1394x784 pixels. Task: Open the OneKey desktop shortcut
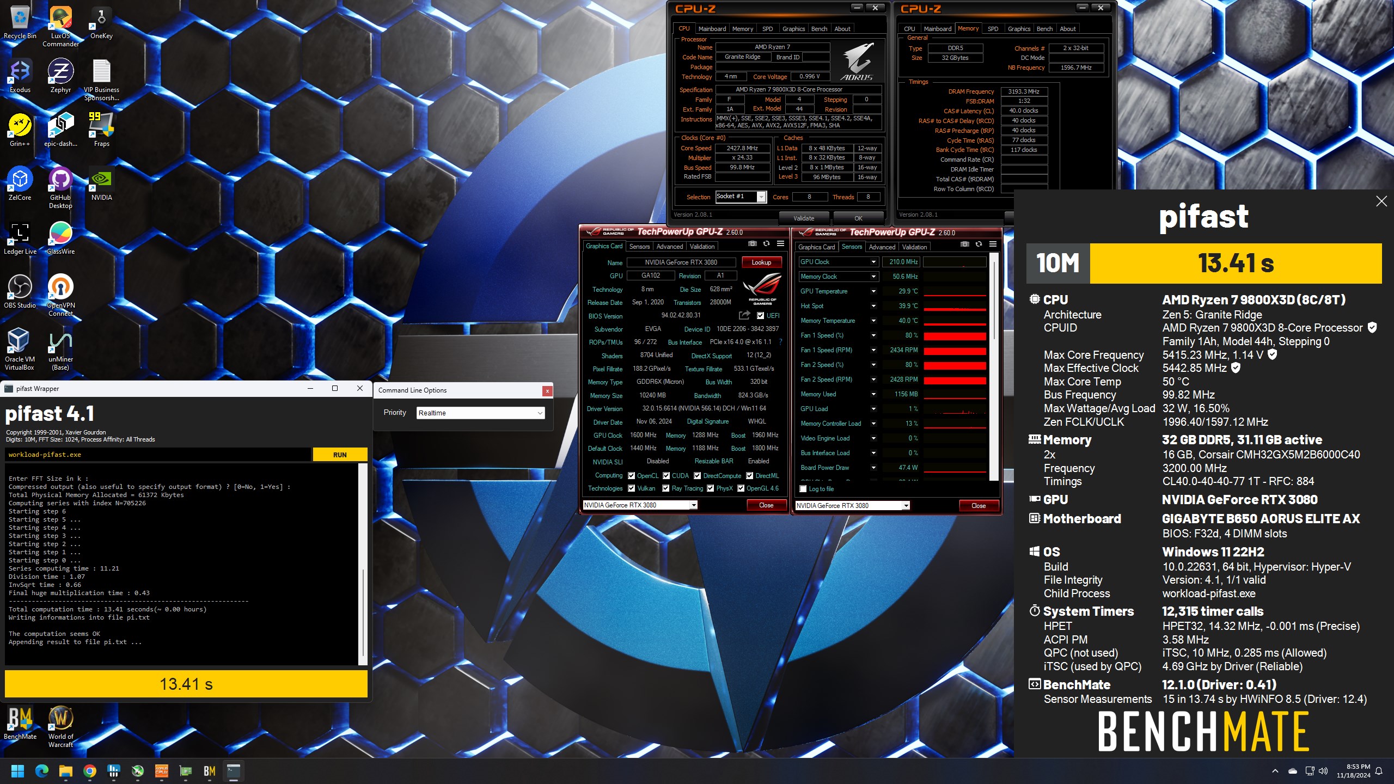101,23
